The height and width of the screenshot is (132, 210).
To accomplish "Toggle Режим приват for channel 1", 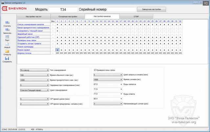I will click(x=57, y=49).
